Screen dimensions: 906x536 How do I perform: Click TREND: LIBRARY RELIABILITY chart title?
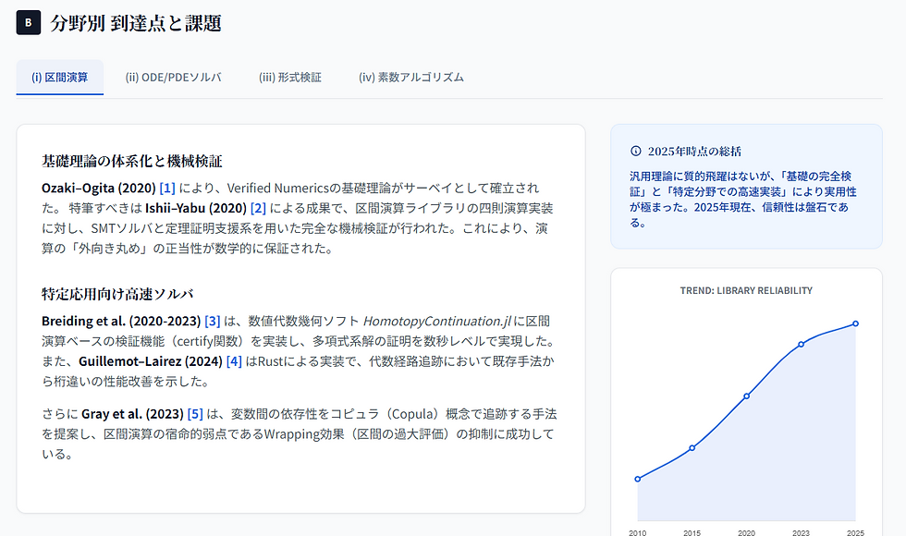tap(746, 290)
